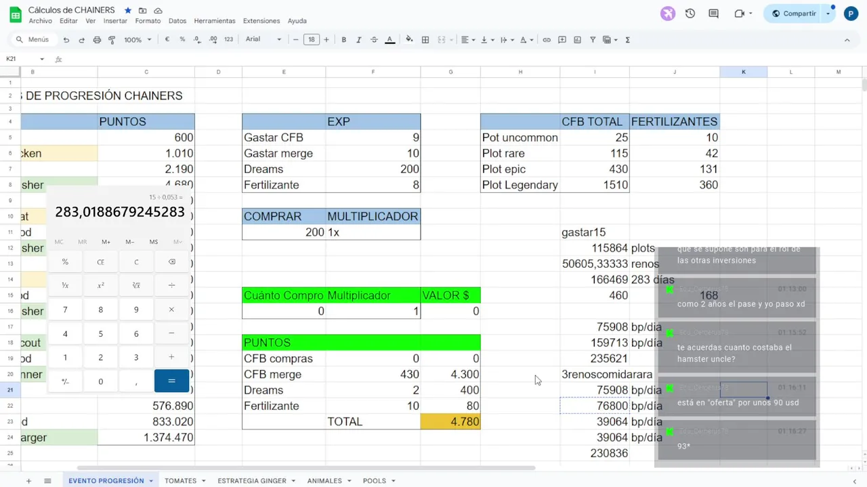The height and width of the screenshot is (487, 867).
Task: Expand the Compartir share options arrow
Action: click(828, 14)
